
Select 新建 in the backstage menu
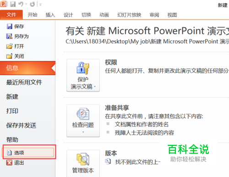pyautogui.click(x=12, y=97)
